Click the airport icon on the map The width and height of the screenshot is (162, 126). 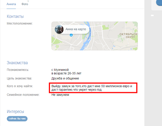pyautogui.click(x=71, y=35)
